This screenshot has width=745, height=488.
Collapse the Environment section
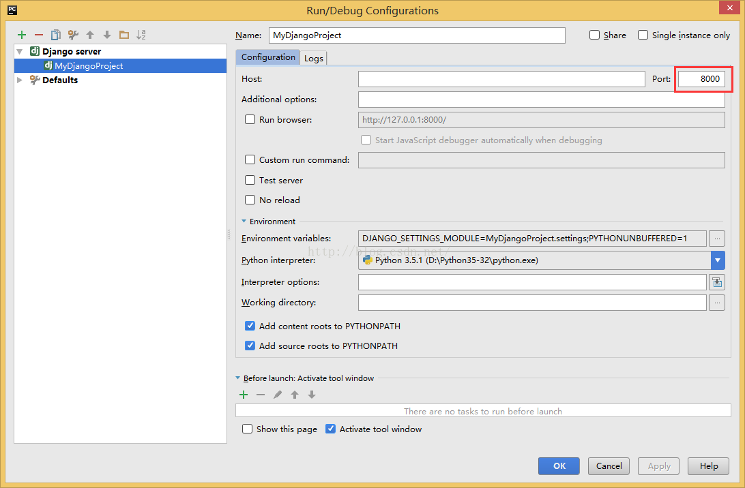click(x=244, y=222)
